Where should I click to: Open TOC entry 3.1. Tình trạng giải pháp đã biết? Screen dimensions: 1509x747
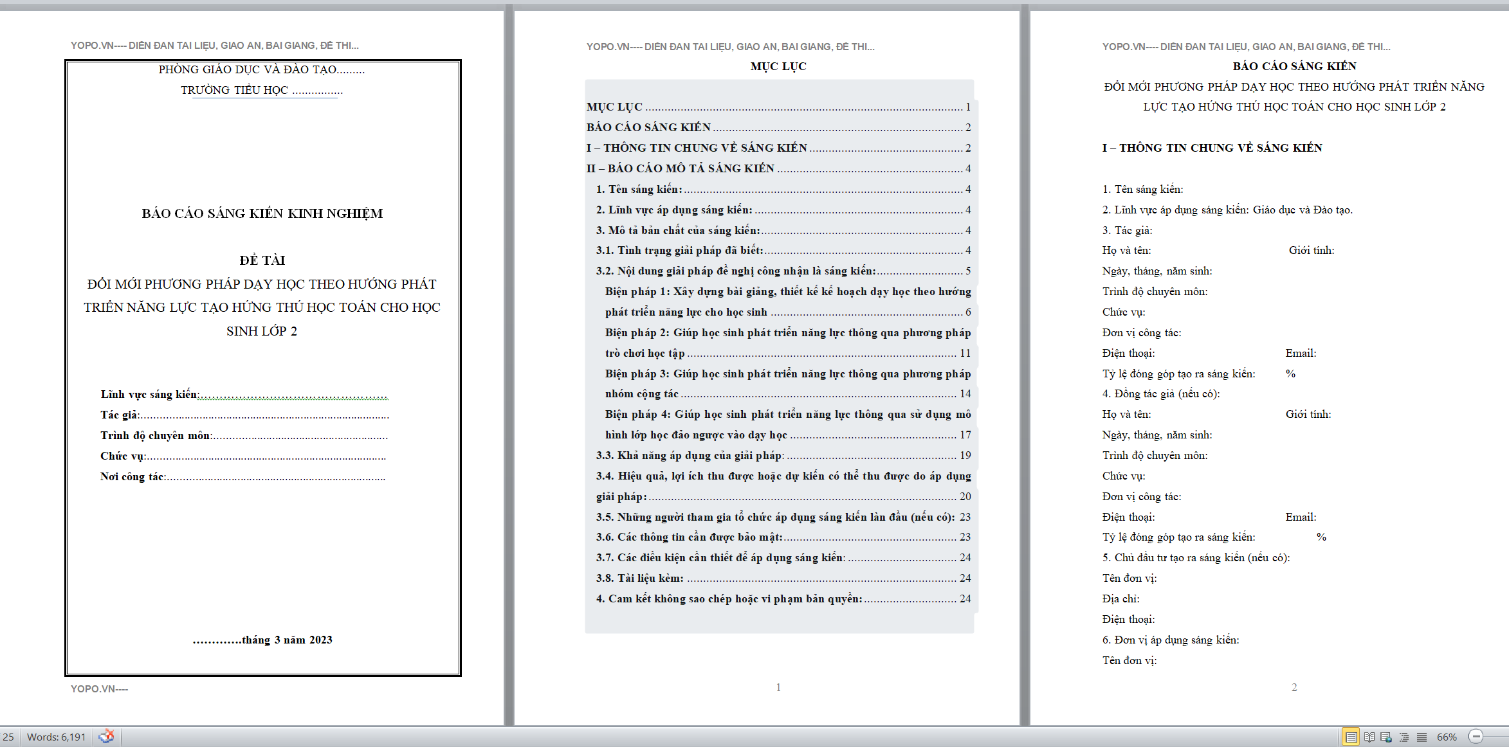[x=783, y=250]
